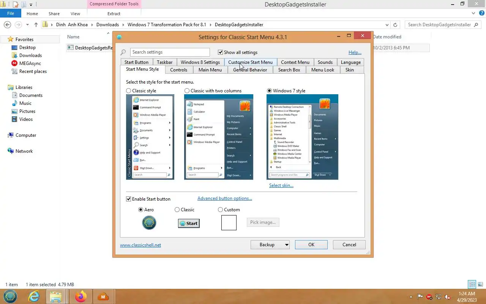Open Network in Explorer navigation pane
The image size is (486, 304).
(x=24, y=151)
